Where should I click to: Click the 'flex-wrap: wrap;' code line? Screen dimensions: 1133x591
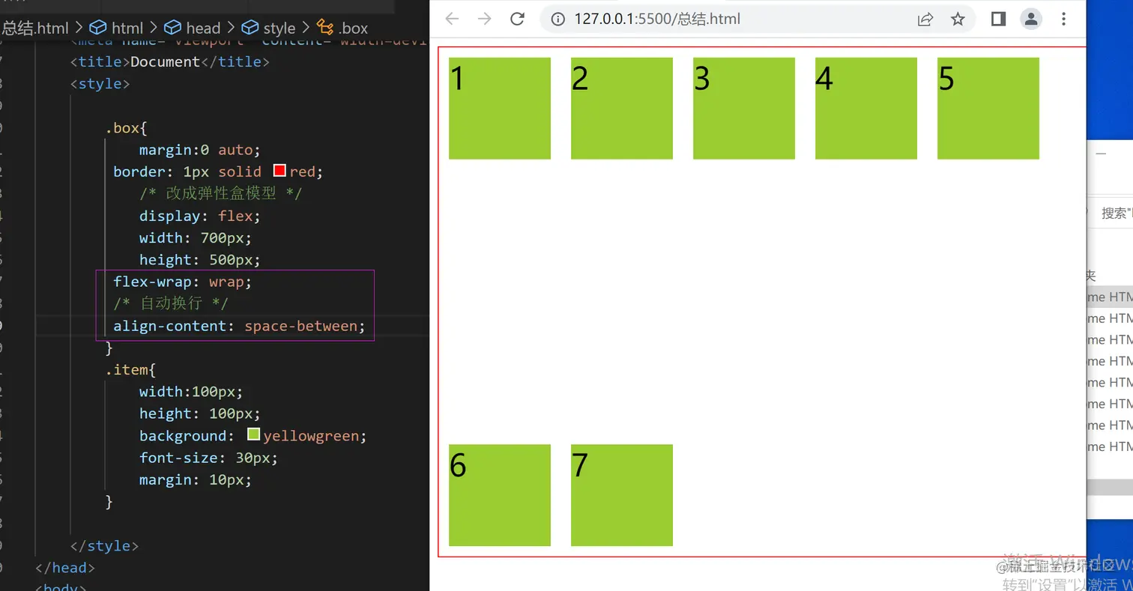(x=183, y=282)
